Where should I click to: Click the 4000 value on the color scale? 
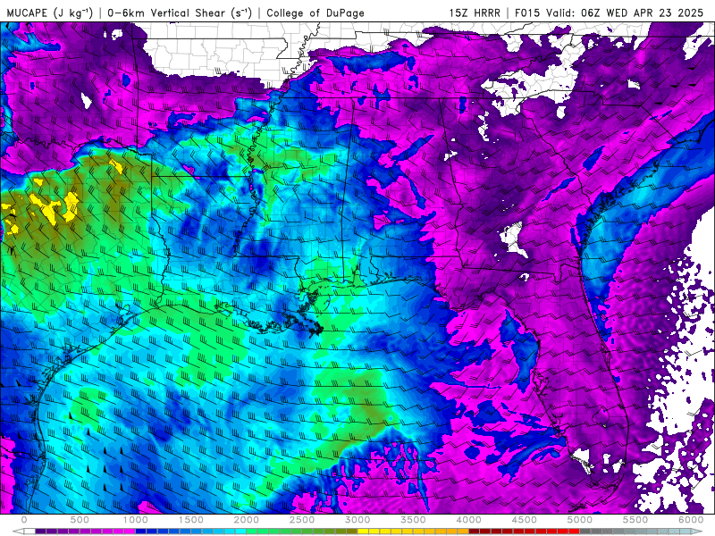468,520
